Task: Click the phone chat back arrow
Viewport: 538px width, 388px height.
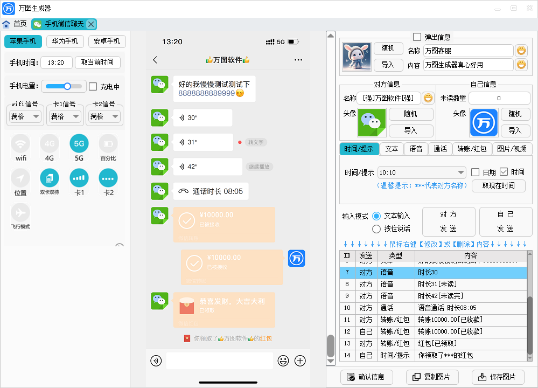Action: click(155, 60)
